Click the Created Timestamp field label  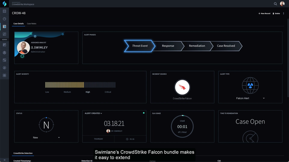22,161
